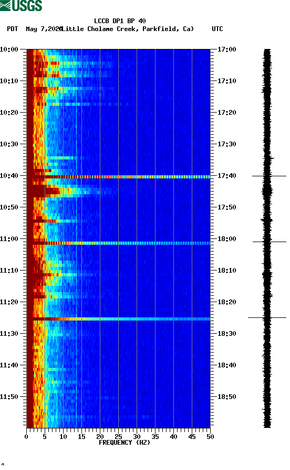Click the '10:10' PDT time label

9,81
